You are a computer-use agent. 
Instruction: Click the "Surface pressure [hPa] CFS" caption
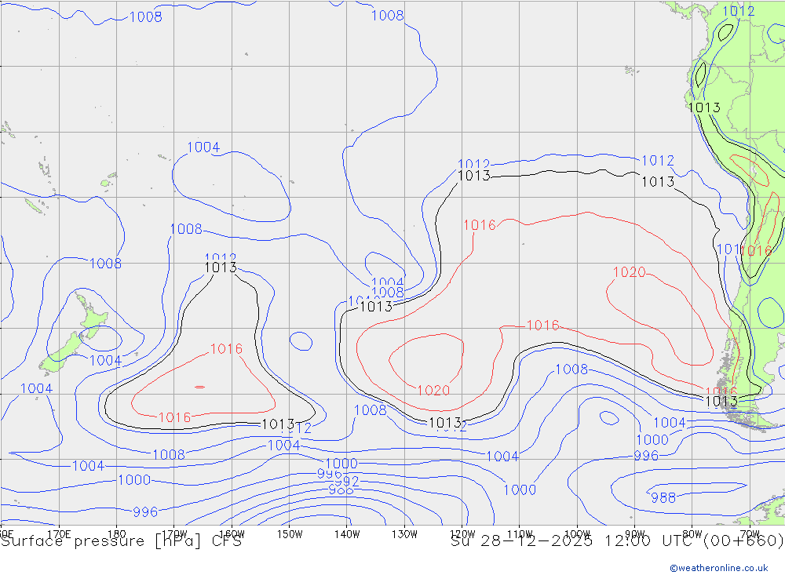pos(121,541)
